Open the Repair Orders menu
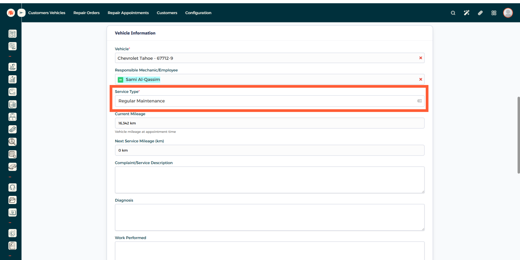The height and width of the screenshot is (260, 520). 86,13
